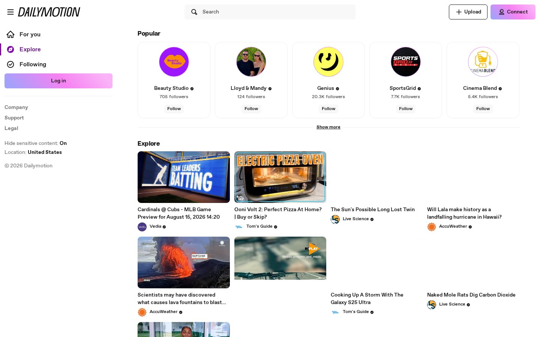Click the For you home icon
The image size is (540, 337).
10,34
